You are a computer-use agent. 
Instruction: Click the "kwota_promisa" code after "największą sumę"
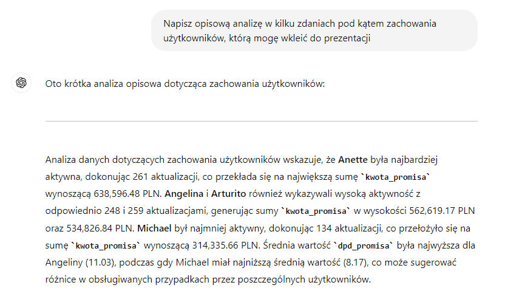399,177
